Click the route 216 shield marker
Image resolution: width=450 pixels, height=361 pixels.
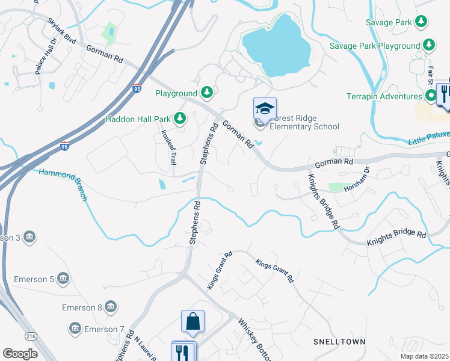tap(31, 336)
